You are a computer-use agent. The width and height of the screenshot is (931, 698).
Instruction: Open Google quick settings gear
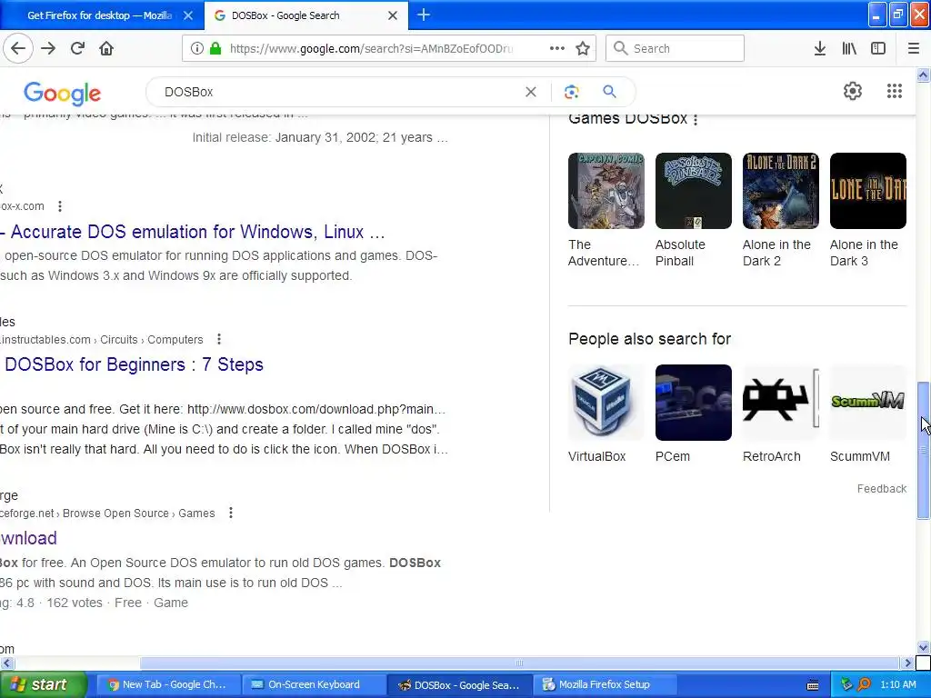(x=853, y=91)
